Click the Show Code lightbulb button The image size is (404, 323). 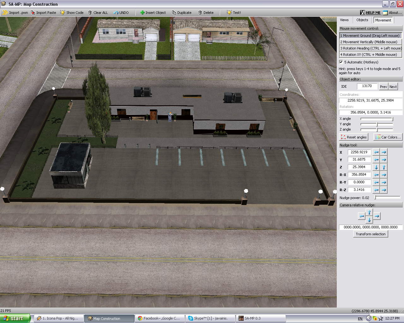(72, 13)
